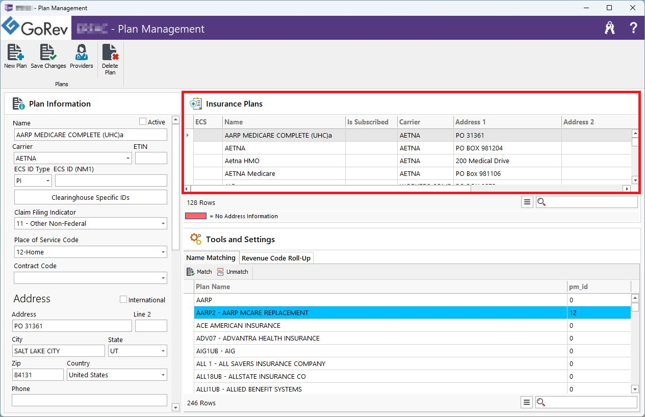Screen dimensions: 645x417
Task: Sort Insurance Plans by Name column
Action: click(284, 122)
